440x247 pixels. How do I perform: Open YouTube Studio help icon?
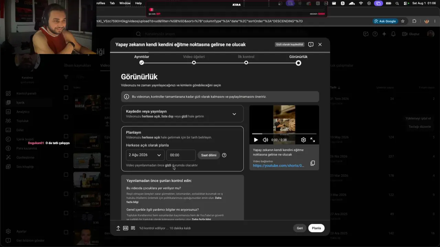coord(375,34)
